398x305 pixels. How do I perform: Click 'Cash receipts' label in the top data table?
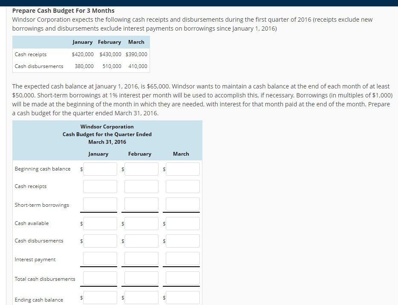[x=31, y=54]
